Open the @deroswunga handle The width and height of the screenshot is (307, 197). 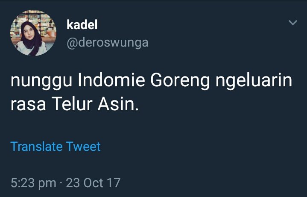tap(108, 42)
